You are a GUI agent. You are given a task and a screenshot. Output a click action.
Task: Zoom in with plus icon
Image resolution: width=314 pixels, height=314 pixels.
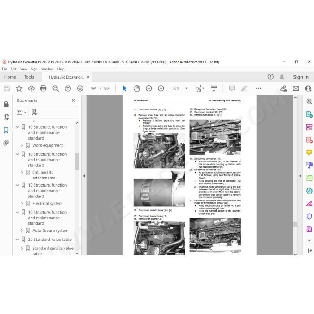click(x=161, y=88)
